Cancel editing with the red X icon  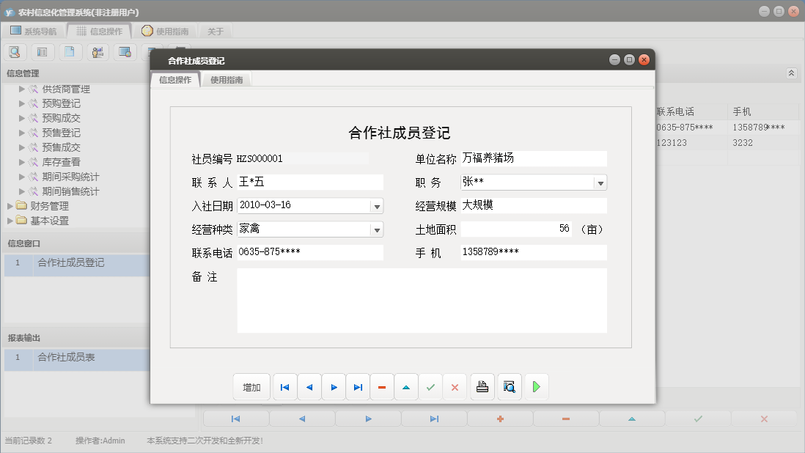click(x=455, y=386)
